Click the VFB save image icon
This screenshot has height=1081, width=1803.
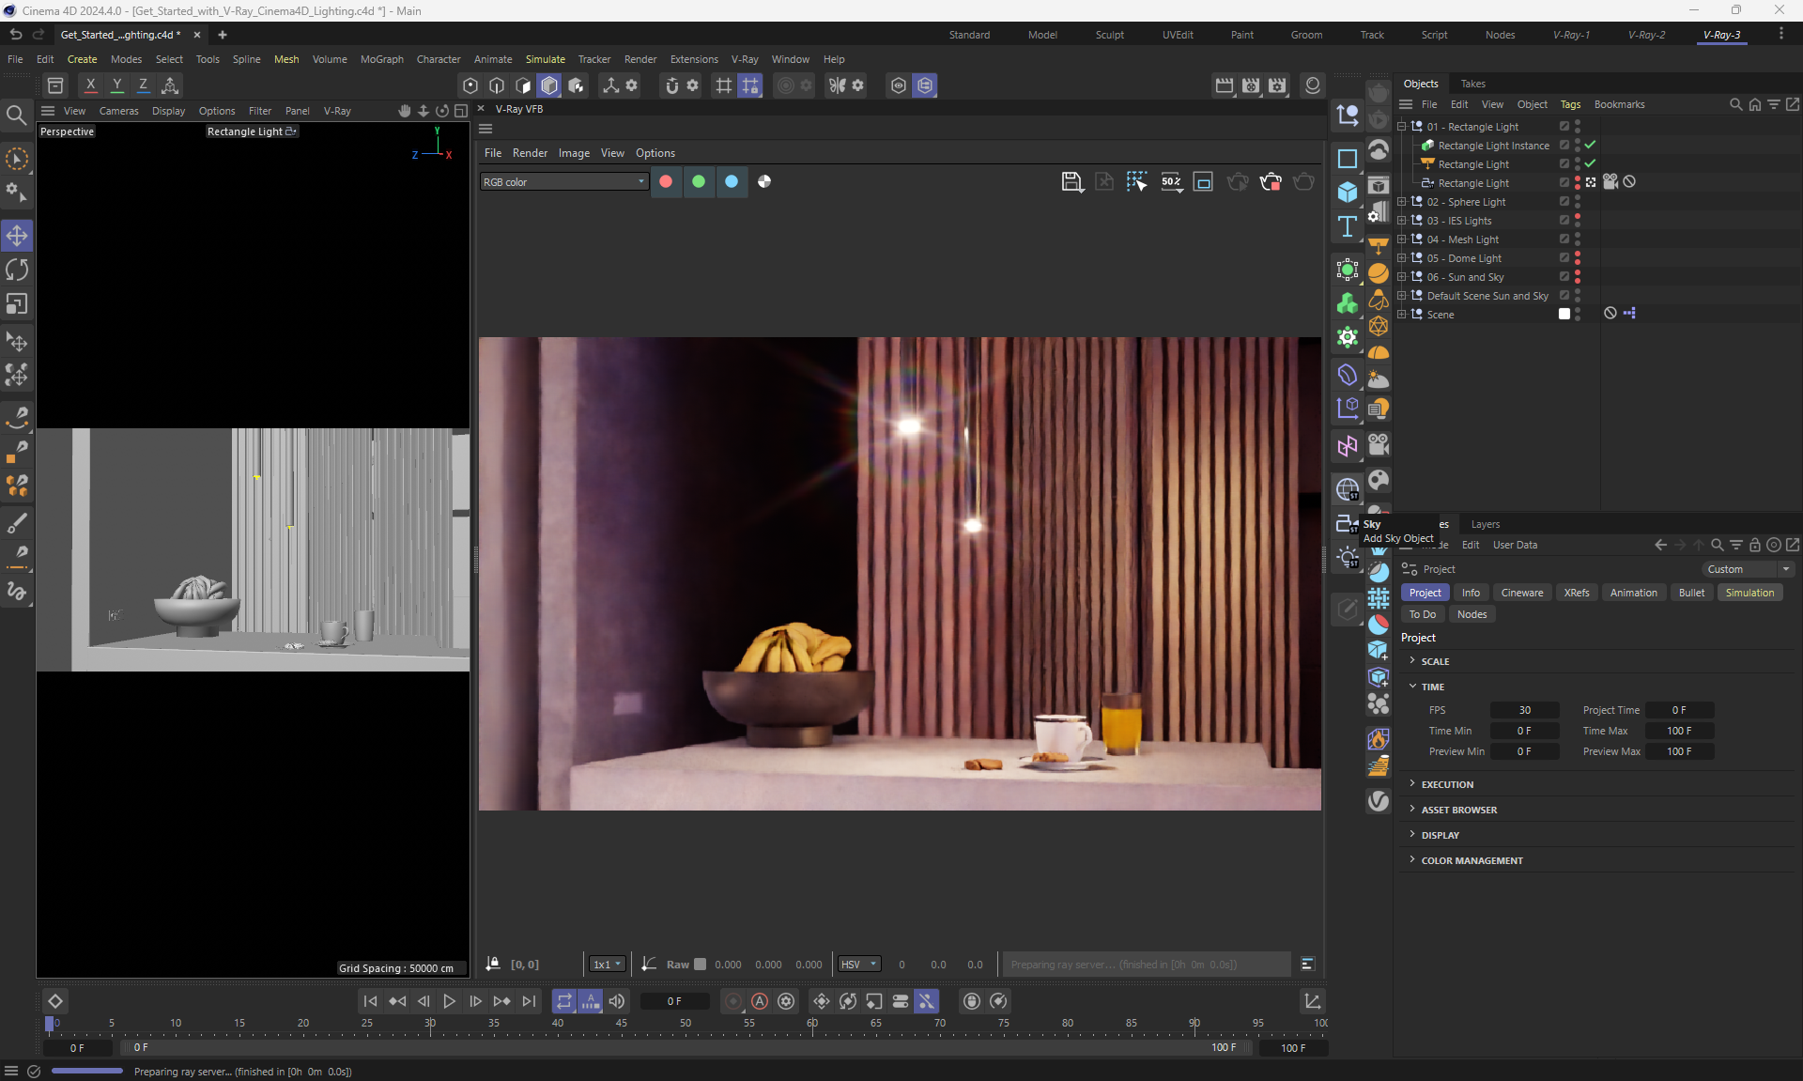1071,182
